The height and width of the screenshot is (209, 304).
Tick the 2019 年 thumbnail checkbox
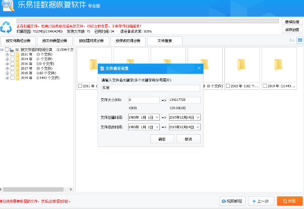pyautogui.click(x=265, y=86)
